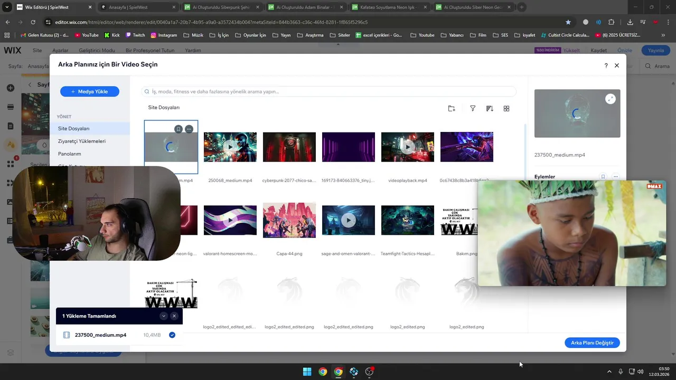Open the Oyunlar İçin bookmark folder

(x=250, y=35)
